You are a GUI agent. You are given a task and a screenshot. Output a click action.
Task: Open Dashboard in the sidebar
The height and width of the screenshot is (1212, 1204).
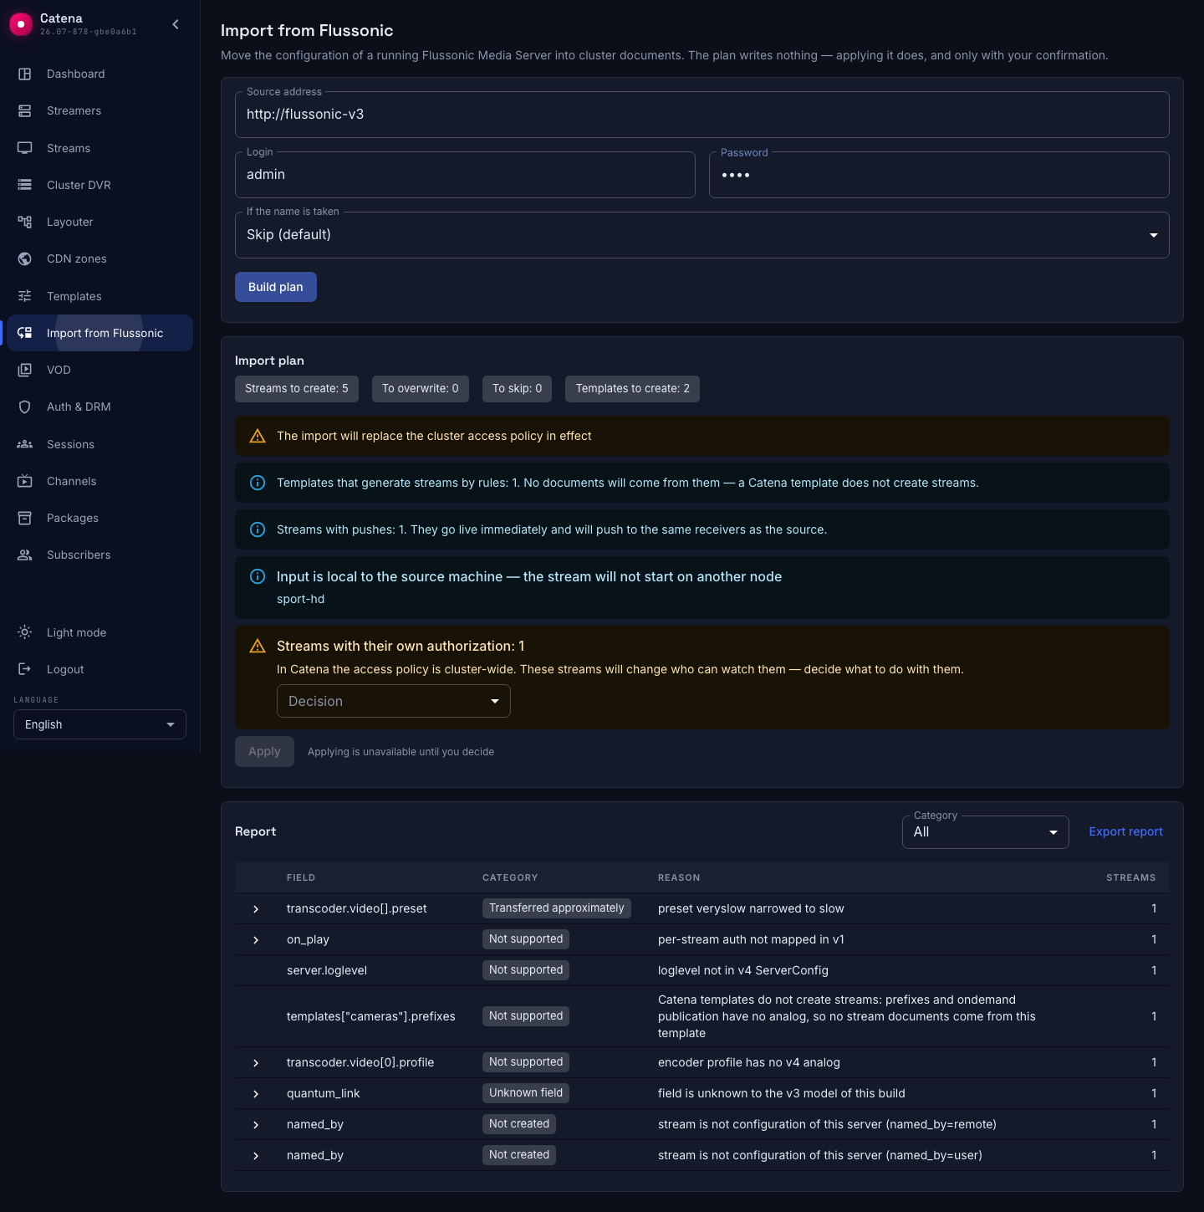(x=99, y=74)
